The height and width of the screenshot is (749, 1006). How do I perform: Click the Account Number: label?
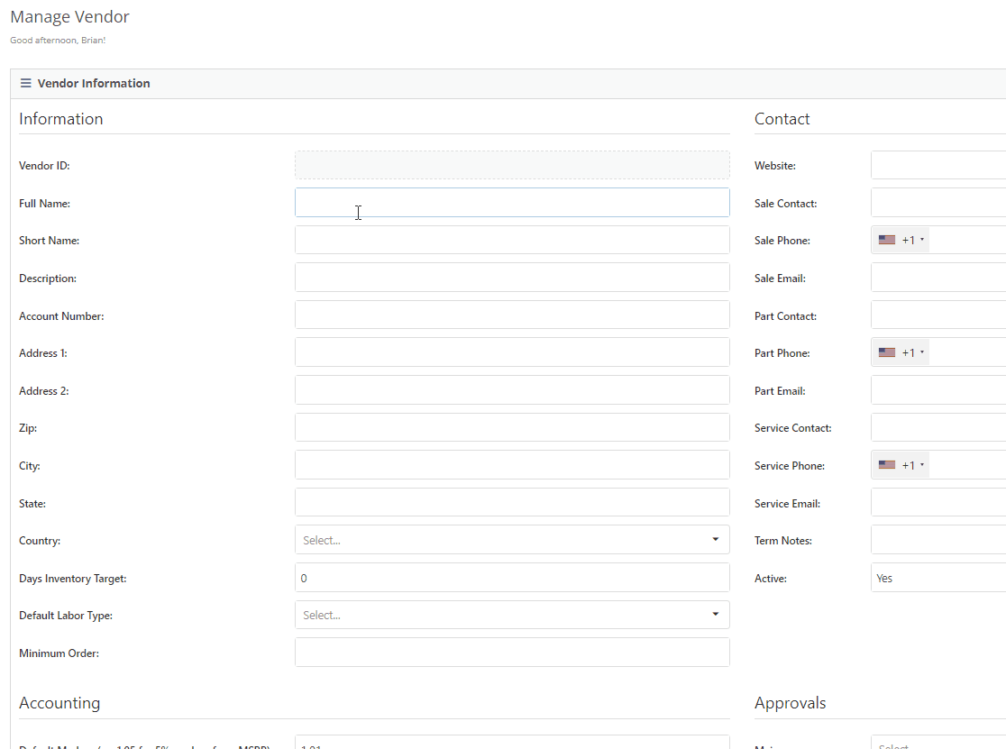pos(61,316)
